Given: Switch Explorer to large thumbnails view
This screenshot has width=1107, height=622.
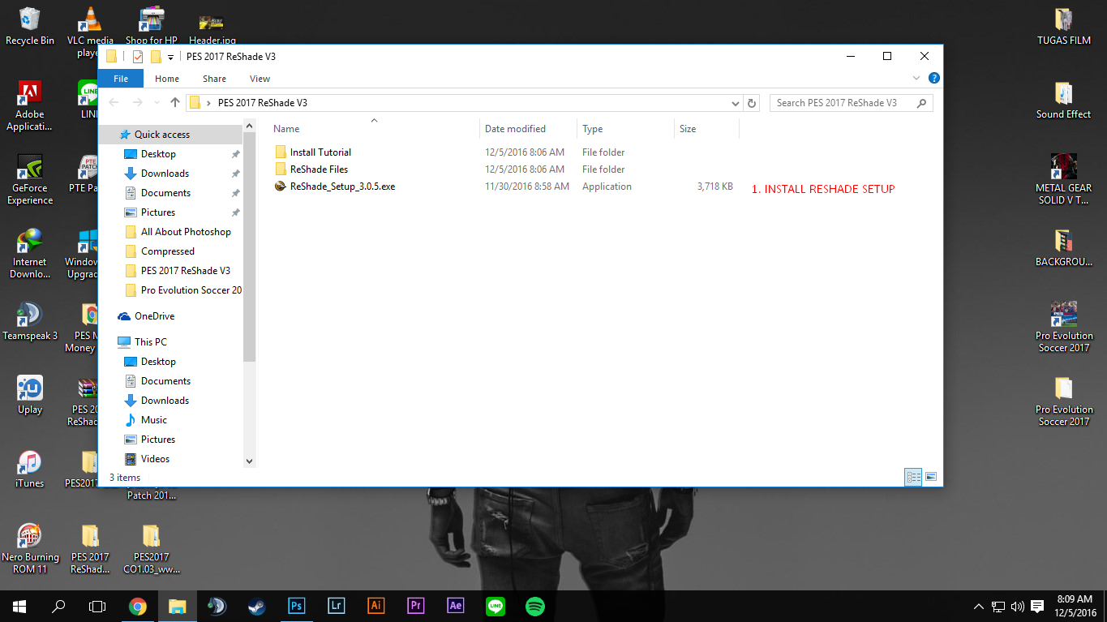Looking at the screenshot, I should [x=931, y=477].
